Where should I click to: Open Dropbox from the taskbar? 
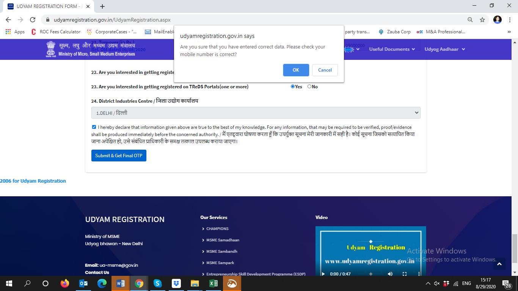176,283
